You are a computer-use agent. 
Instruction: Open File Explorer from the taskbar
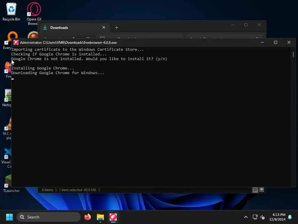pyautogui.click(x=100, y=217)
